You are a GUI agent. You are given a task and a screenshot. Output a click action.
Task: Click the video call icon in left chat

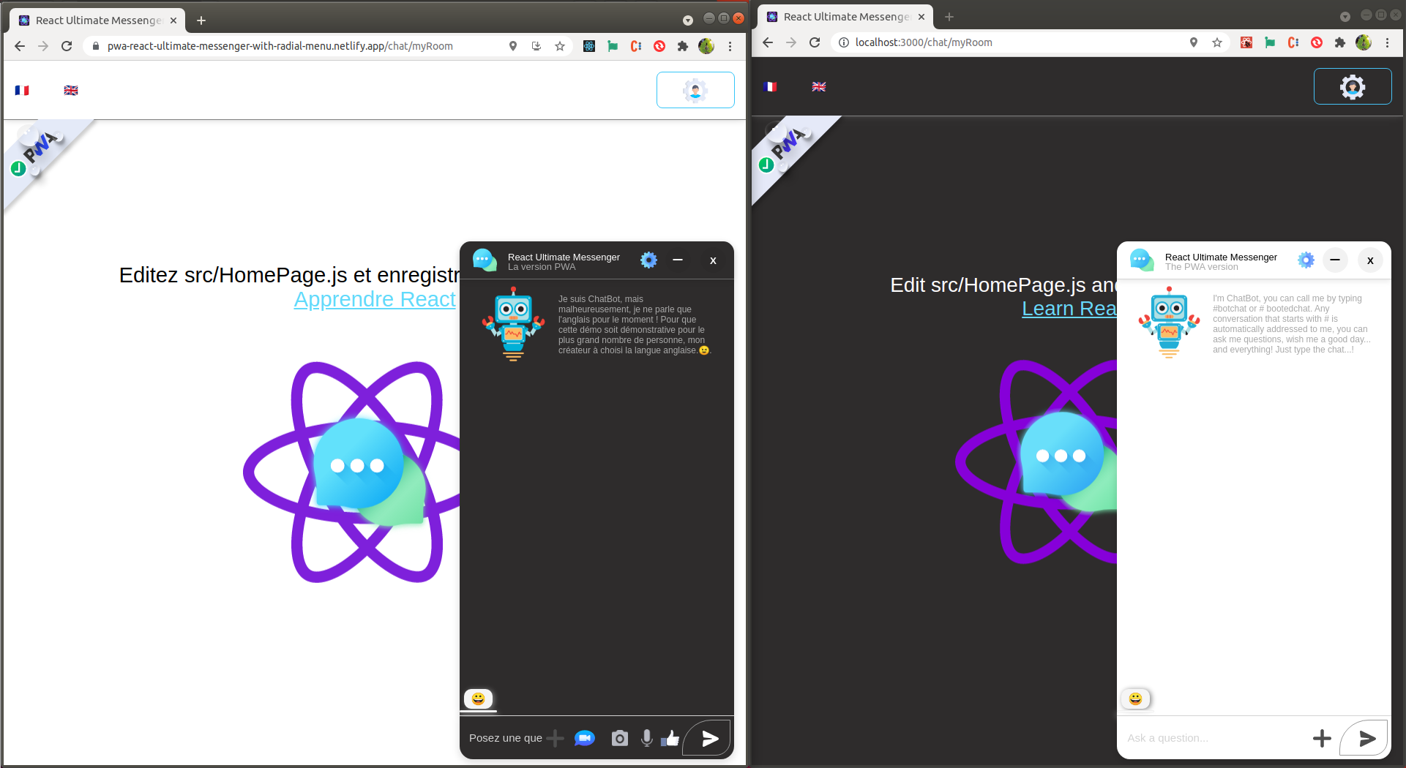click(584, 738)
